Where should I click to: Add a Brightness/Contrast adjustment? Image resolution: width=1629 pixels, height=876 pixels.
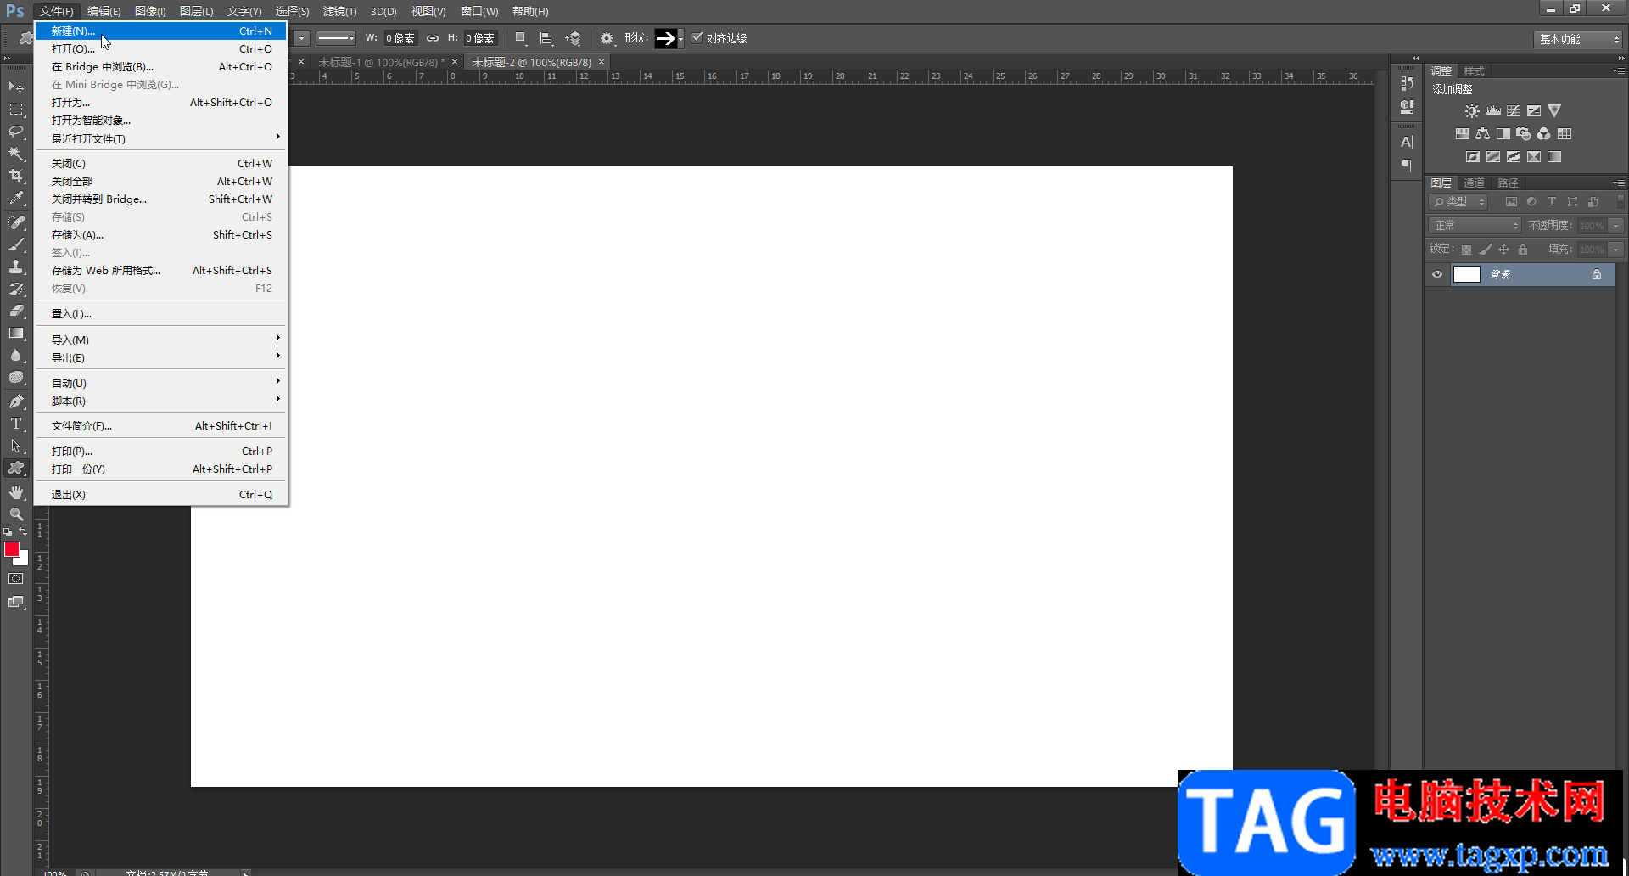(1472, 111)
